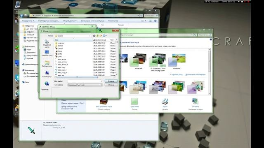
Task: Open Desktop shortcut in Browse dialog sidebar
Action: pyautogui.click(x=47, y=53)
